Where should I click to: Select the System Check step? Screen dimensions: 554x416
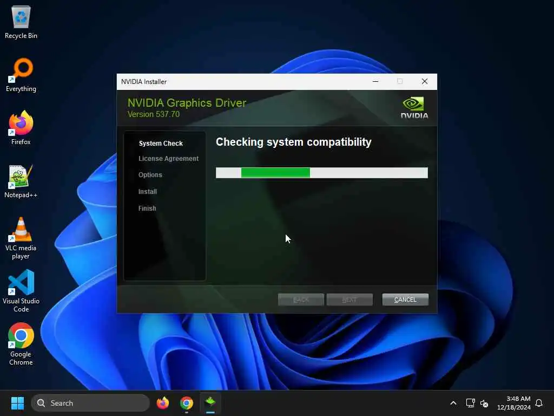click(161, 143)
